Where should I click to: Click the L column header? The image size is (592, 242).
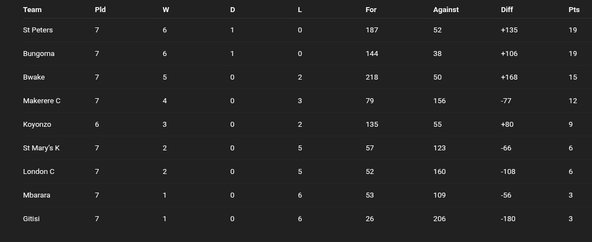coord(300,10)
